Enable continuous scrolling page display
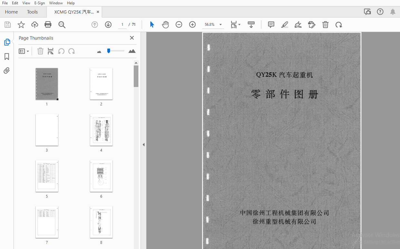400x249 pixels. coord(251,25)
